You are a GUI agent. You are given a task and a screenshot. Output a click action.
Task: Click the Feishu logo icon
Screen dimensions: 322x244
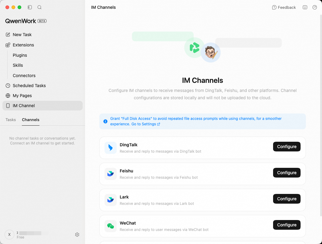(111, 174)
